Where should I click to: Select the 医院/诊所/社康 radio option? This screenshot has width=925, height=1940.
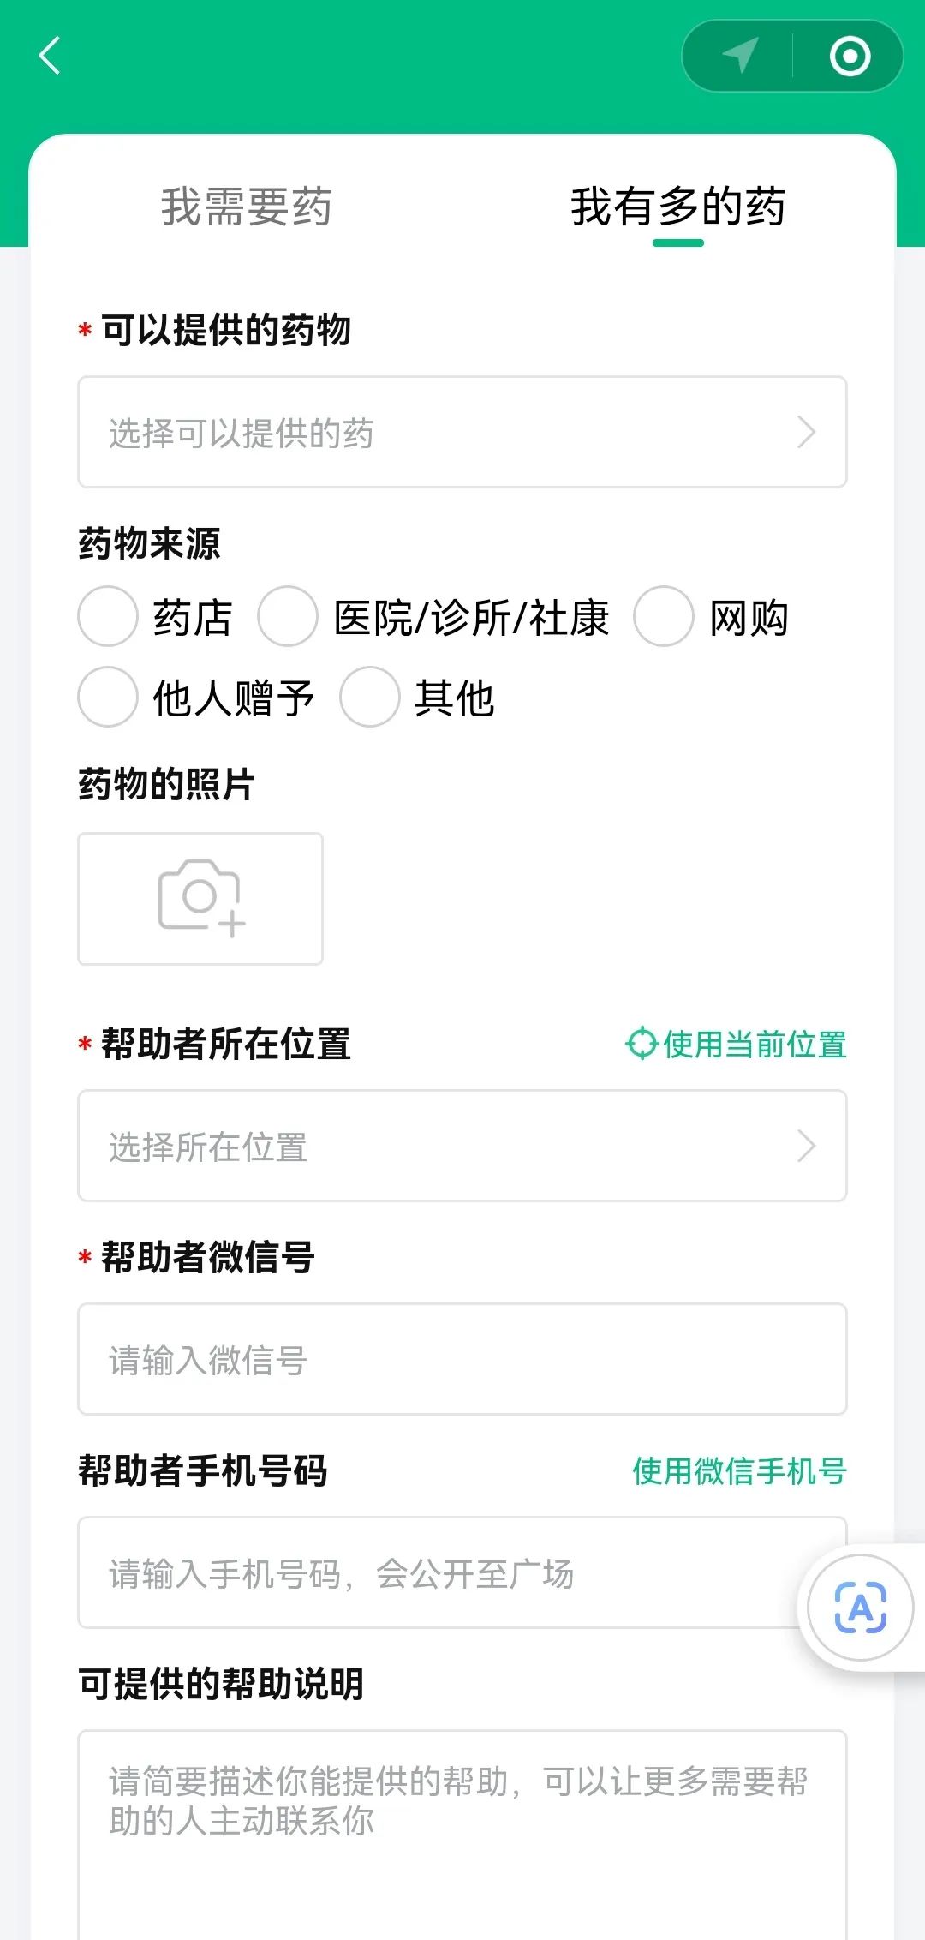coord(288,616)
